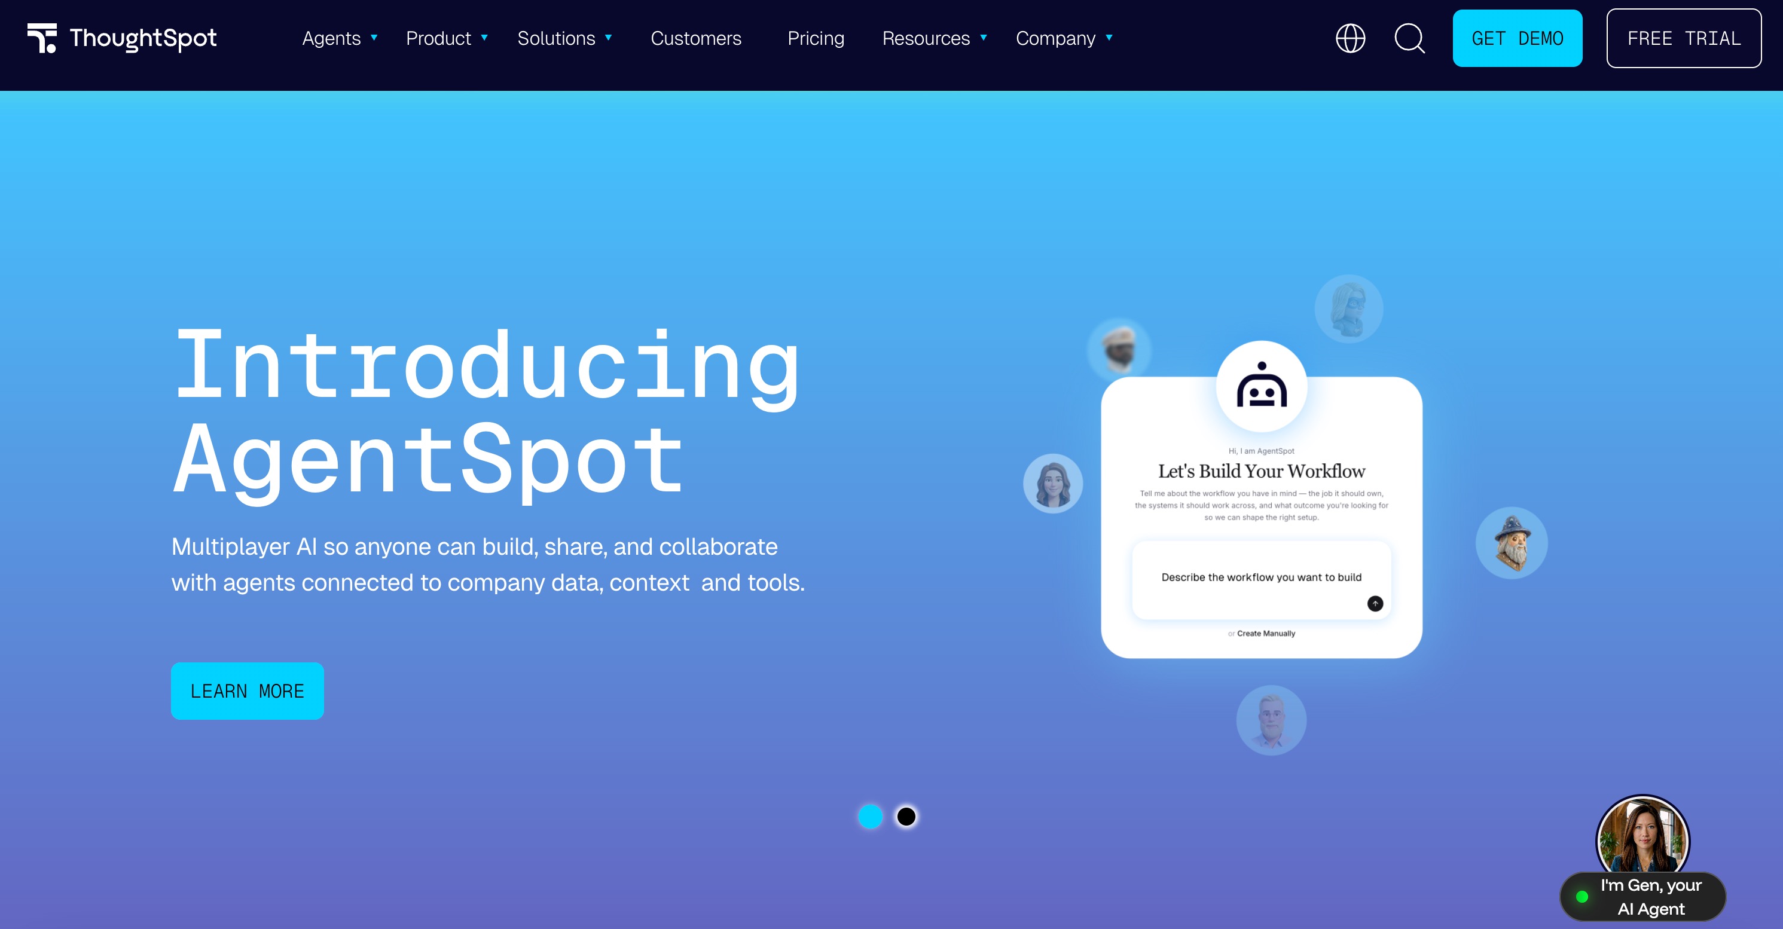Expand the Resources menu arrow
This screenshot has width=1783, height=929.
click(x=984, y=38)
